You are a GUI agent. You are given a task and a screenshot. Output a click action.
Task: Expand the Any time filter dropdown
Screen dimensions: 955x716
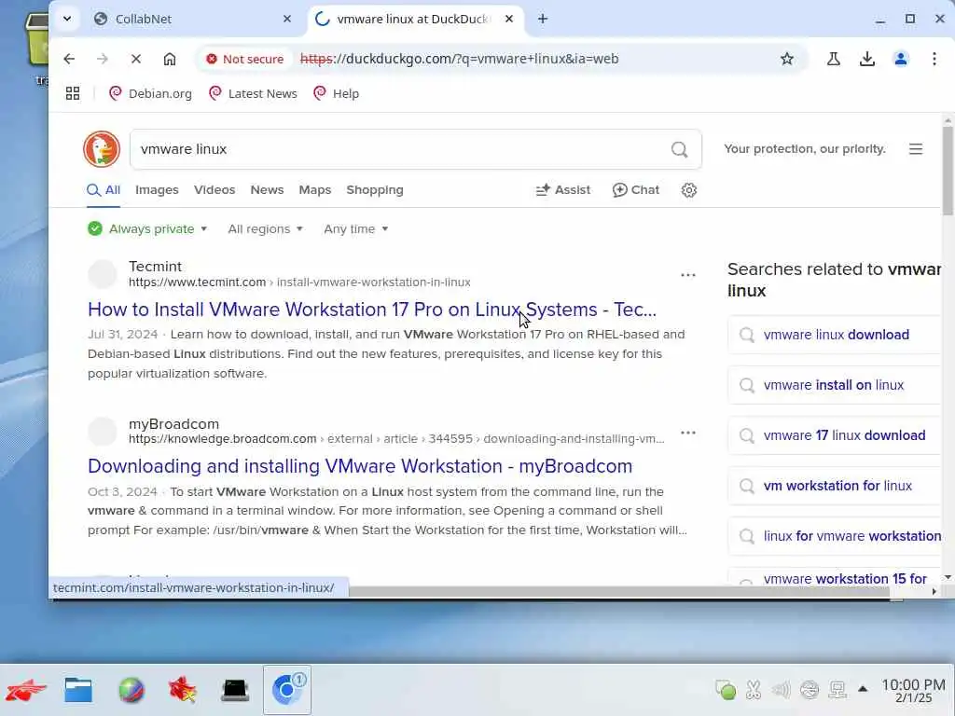[355, 229]
